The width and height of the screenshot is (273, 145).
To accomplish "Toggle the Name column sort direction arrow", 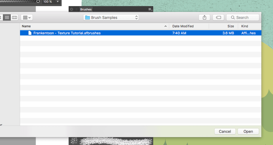I will [165, 26].
